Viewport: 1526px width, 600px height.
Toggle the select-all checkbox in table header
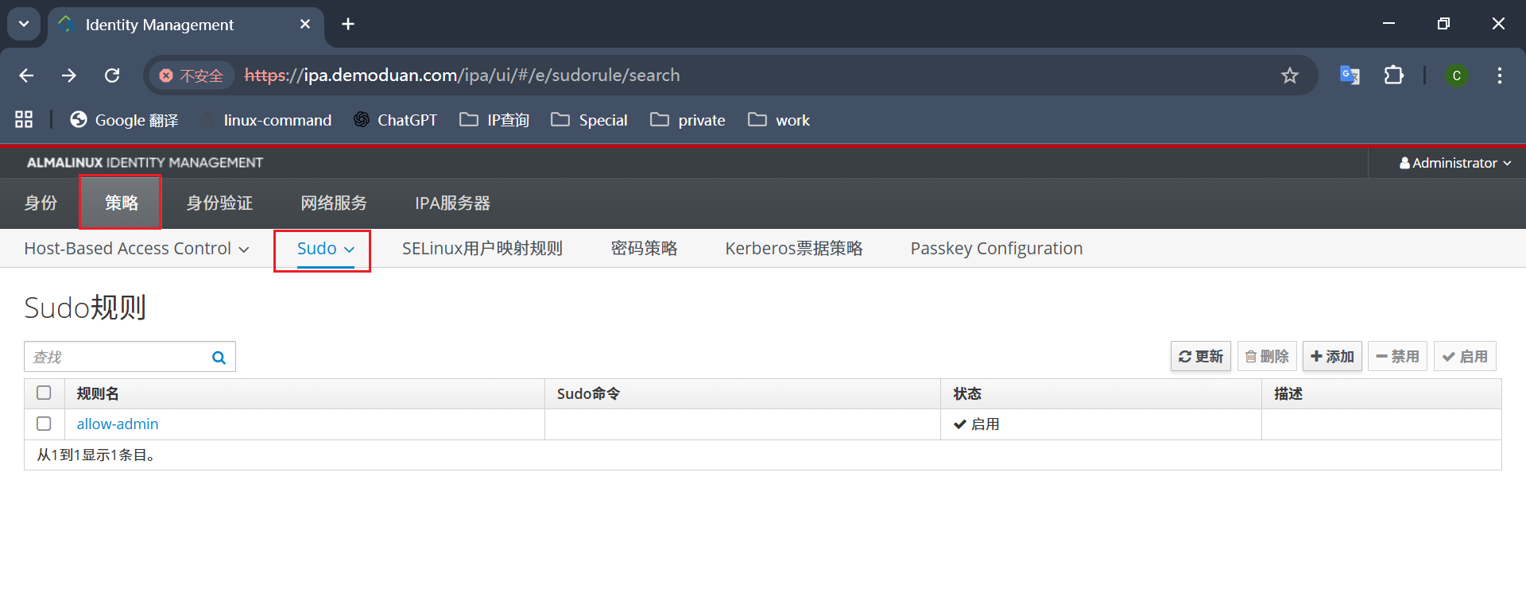[x=44, y=393]
